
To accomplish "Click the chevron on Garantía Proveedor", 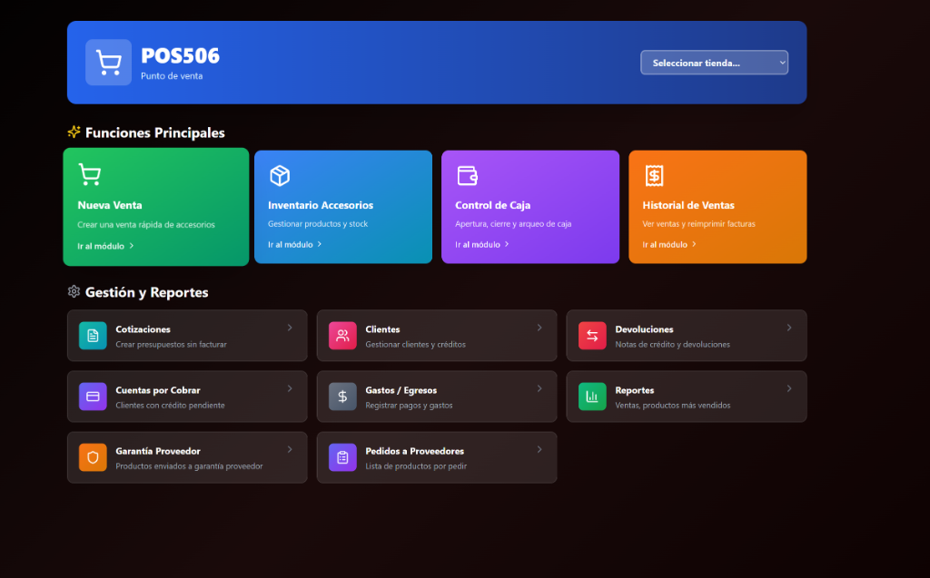I will tap(290, 449).
